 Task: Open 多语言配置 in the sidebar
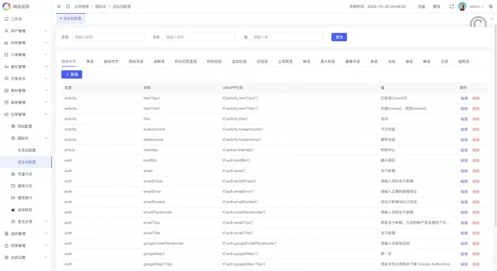pos(27,150)
